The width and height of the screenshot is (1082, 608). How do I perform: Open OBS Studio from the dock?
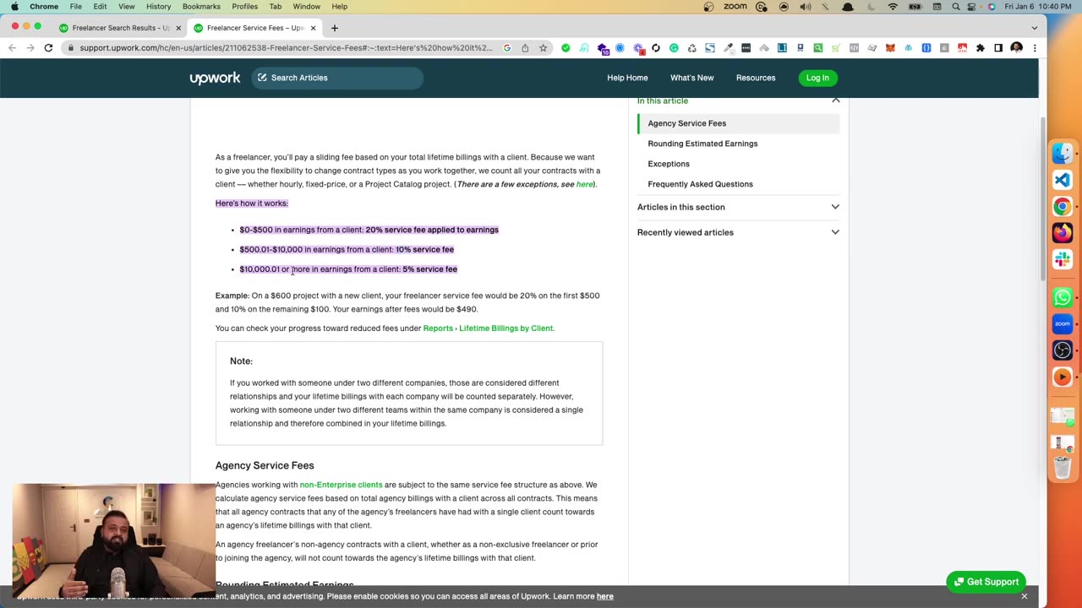(x=1063, y=350)
